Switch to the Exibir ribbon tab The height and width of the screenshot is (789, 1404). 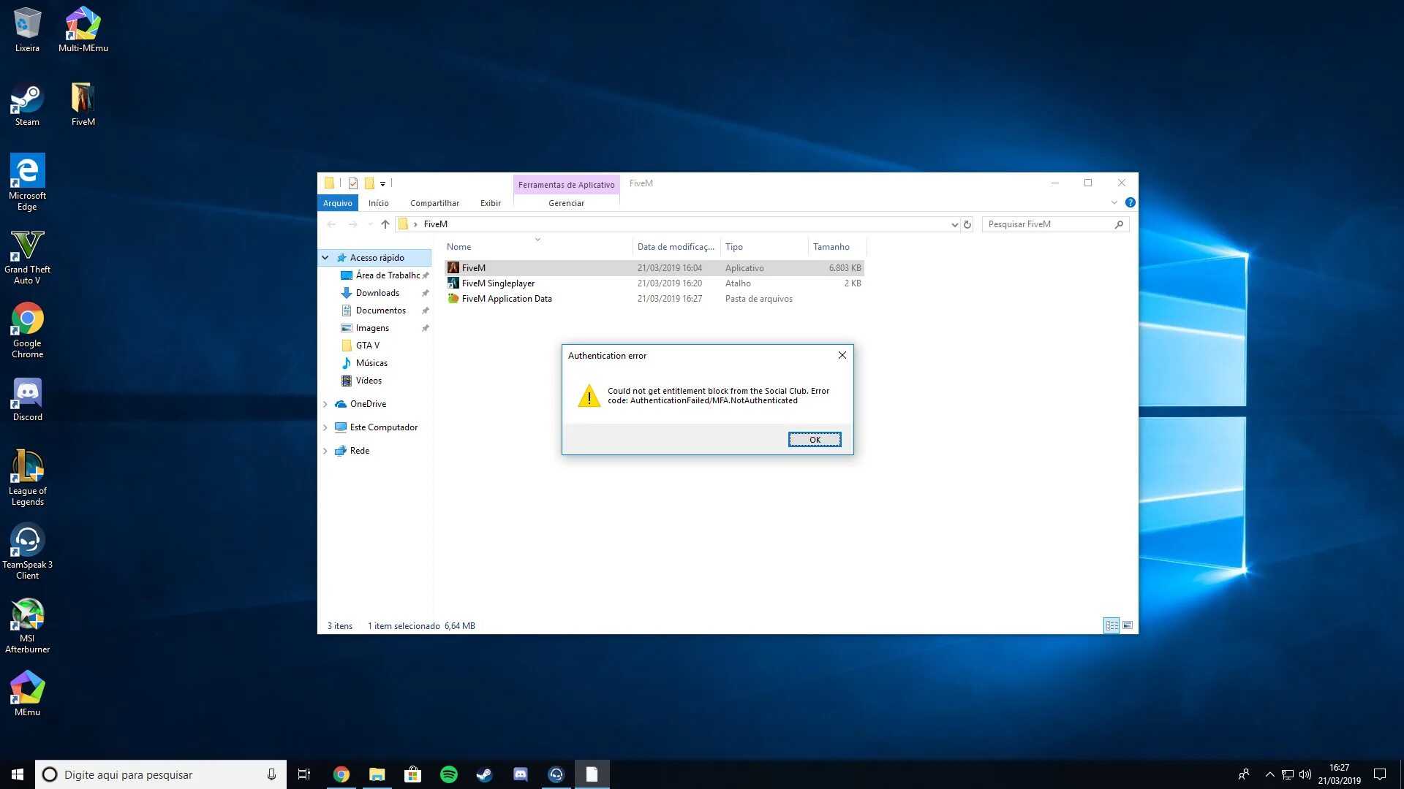tap(491, 203)
